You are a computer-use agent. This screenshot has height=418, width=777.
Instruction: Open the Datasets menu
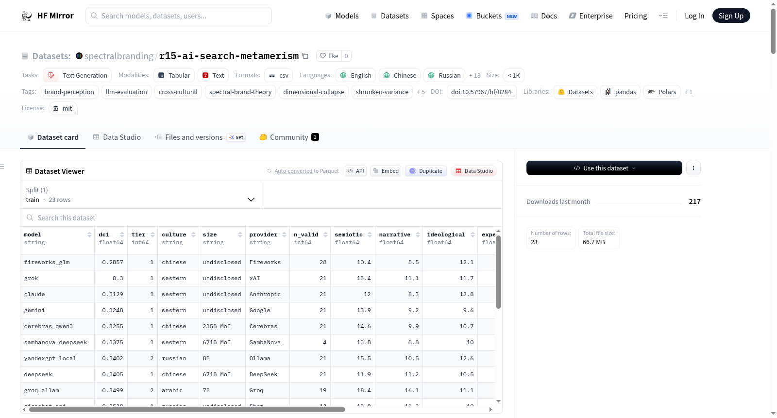(x=389, y=16)
